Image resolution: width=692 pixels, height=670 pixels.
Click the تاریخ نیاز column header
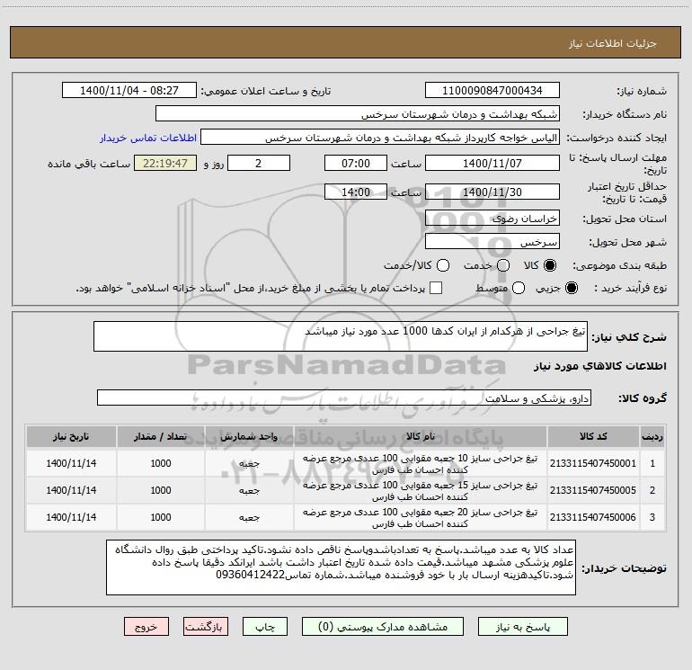(71, 436)
